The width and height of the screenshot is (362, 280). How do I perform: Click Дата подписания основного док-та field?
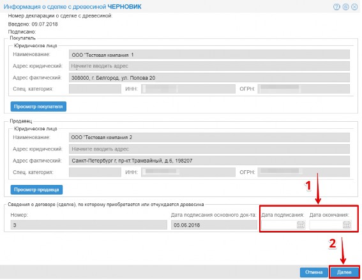coord(214,225)
